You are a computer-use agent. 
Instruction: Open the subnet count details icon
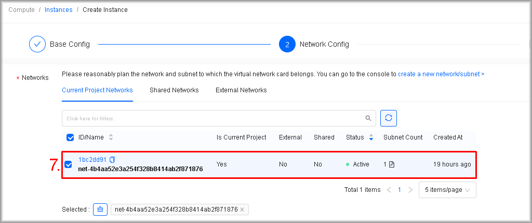coord(392,164)
